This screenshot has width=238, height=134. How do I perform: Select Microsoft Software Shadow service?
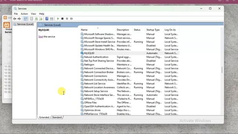click(130, 34)
